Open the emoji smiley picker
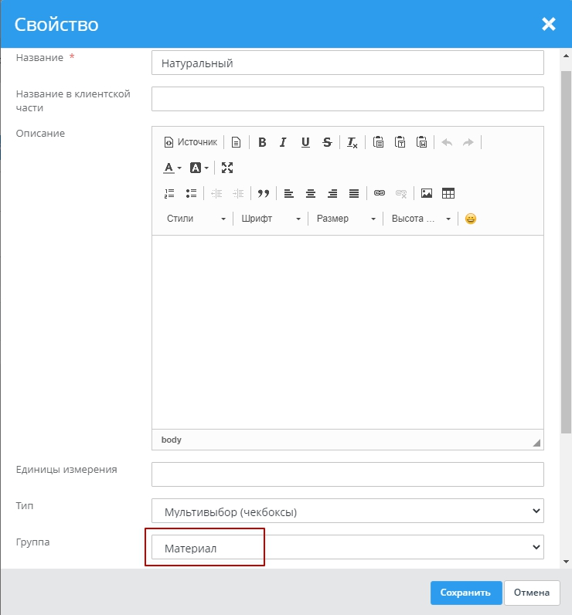This screenshot has width=572, height=615. (471, 219)
